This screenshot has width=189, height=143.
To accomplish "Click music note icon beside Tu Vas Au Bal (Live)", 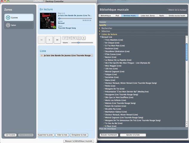I will (104, 123).
